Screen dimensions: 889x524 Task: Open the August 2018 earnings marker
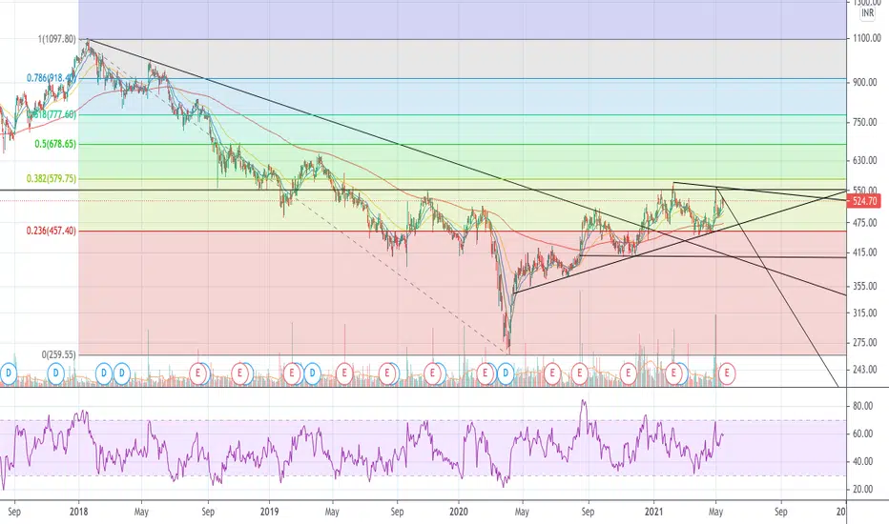point(197,373)
